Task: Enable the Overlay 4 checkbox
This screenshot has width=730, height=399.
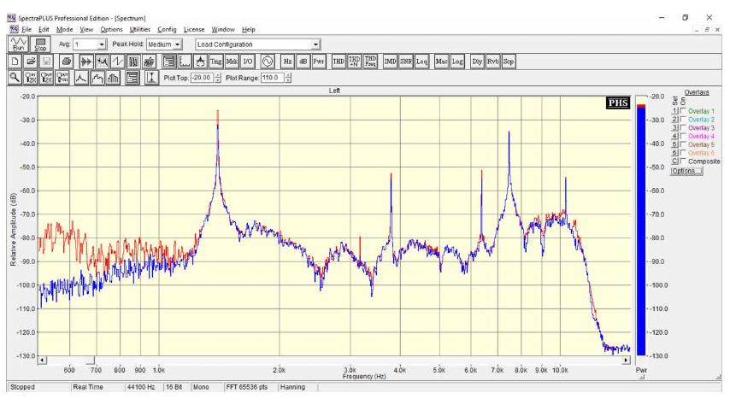Action: (683, 136)
